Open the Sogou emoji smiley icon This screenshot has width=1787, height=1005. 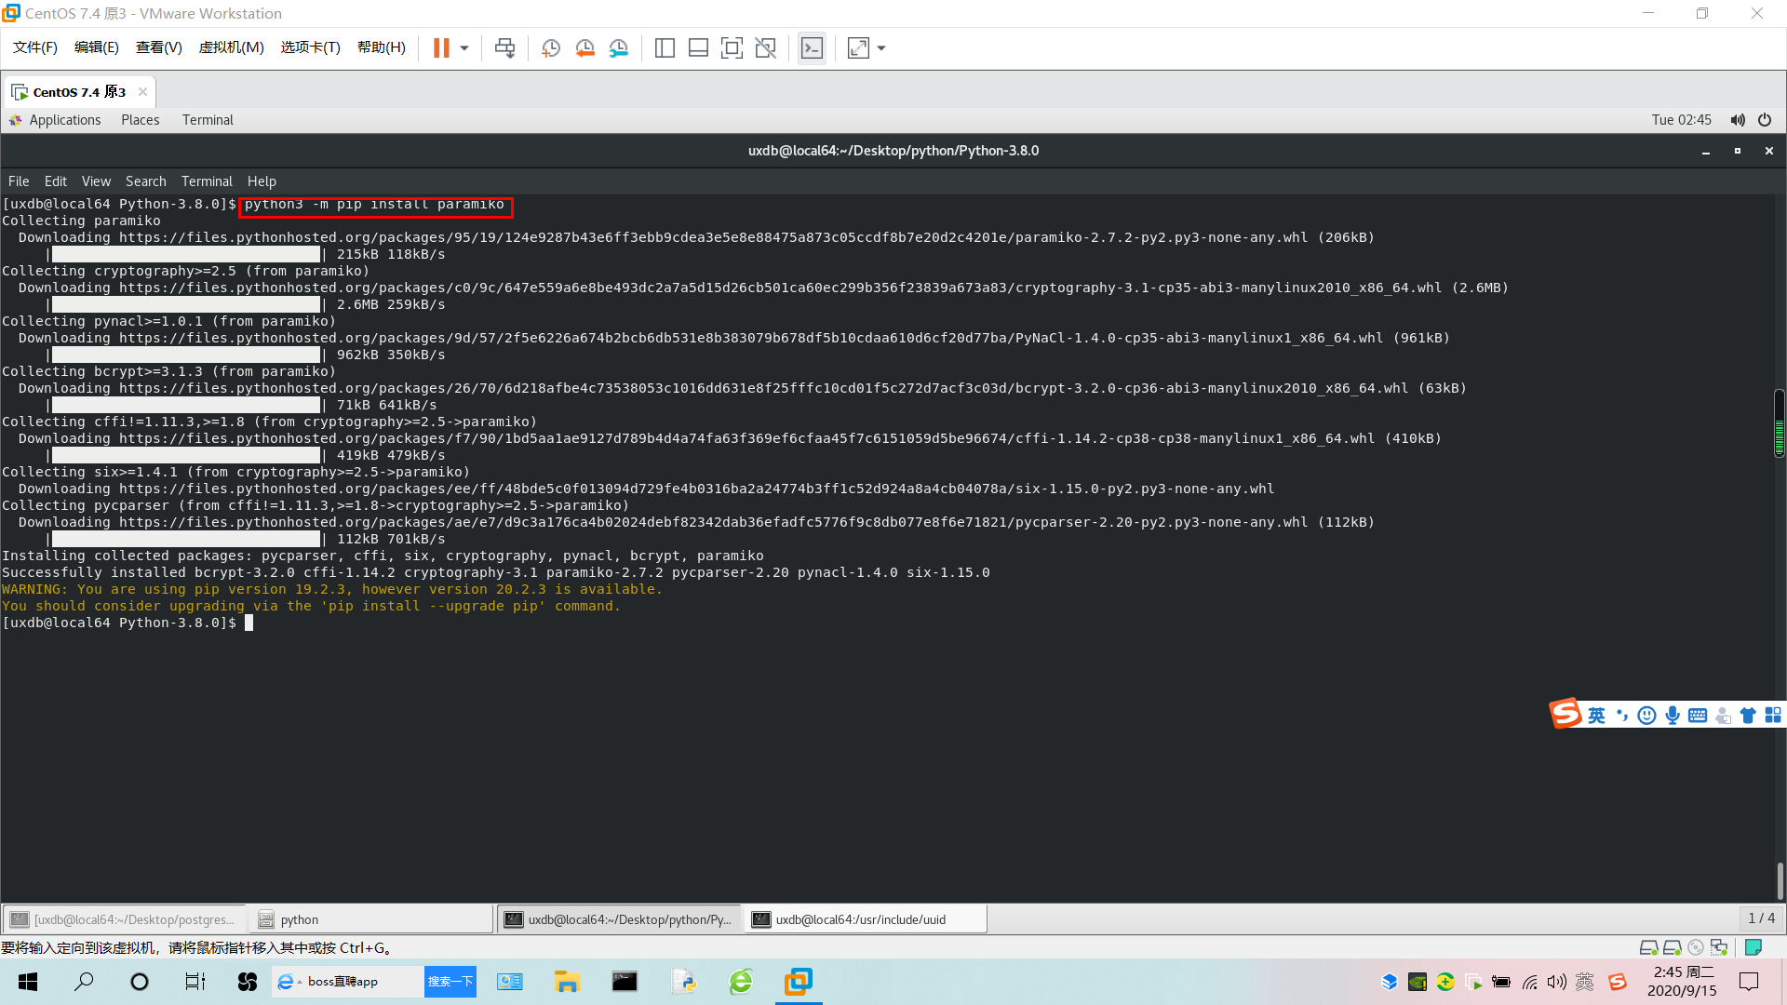pos(1646,715)
